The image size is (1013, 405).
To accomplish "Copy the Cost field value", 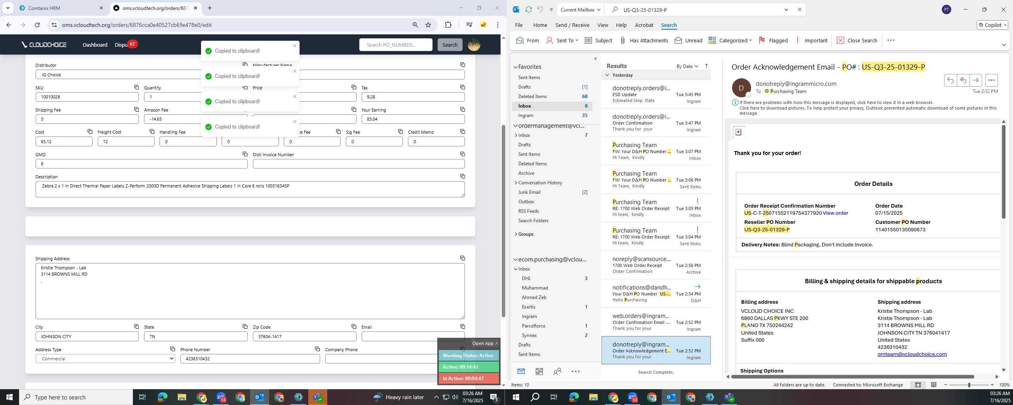I will 90,131.
